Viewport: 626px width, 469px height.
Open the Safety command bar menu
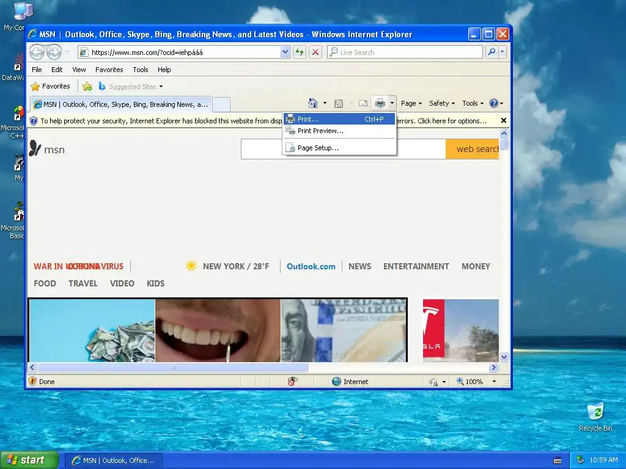point(442,103)
